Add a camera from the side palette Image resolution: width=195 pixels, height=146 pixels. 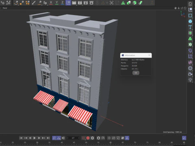tap(190, 74)
